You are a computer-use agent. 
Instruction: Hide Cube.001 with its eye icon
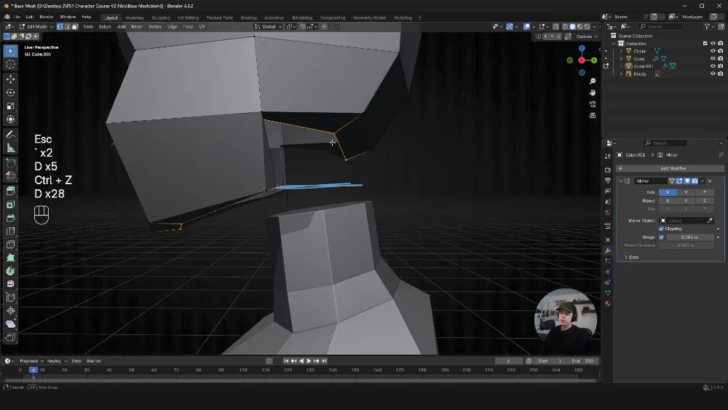(x=713, y=66)
